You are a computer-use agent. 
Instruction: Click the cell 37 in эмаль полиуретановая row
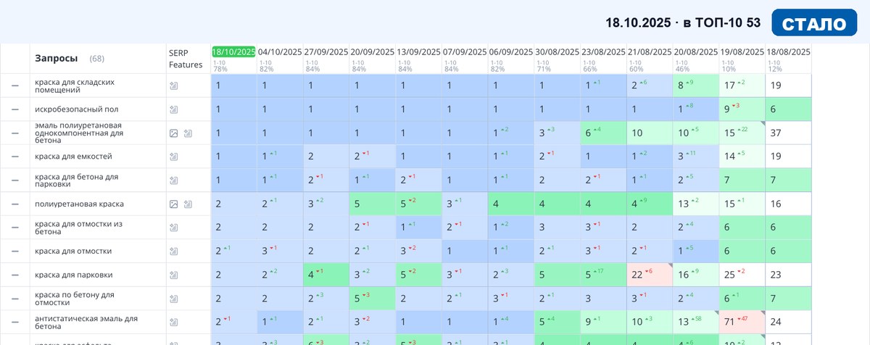point(788,133)
